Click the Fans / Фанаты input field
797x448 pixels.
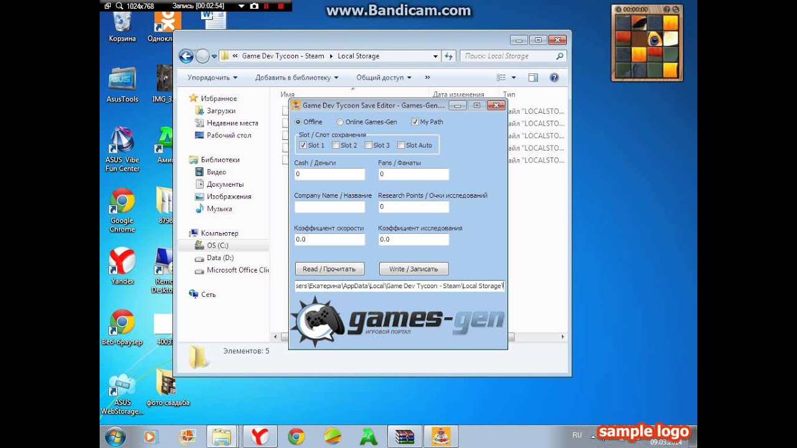(x=413, y=174)
